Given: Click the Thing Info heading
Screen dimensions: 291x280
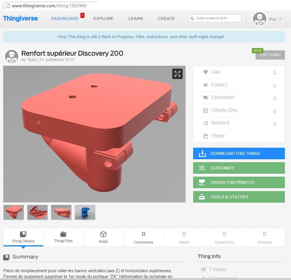Looking at the screenshot, I should pyautogui.click(x=209, y=256).
